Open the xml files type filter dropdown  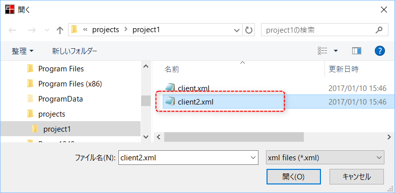(x=325, y=158)
